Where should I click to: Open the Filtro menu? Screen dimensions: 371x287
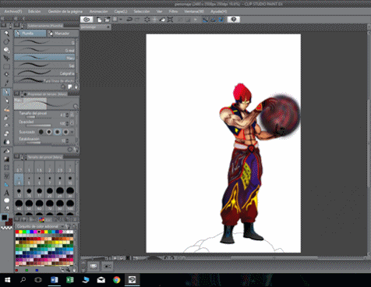[173, 12]
